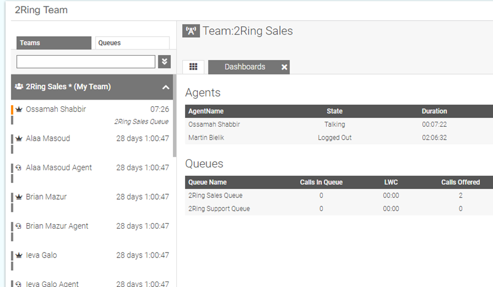Click the crown icon next to Ossamah Shabbir
This screenshot has width=493, height=287.
(18, 110)
